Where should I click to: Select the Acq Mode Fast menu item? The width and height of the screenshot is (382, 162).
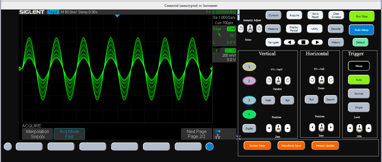(69, 134)
